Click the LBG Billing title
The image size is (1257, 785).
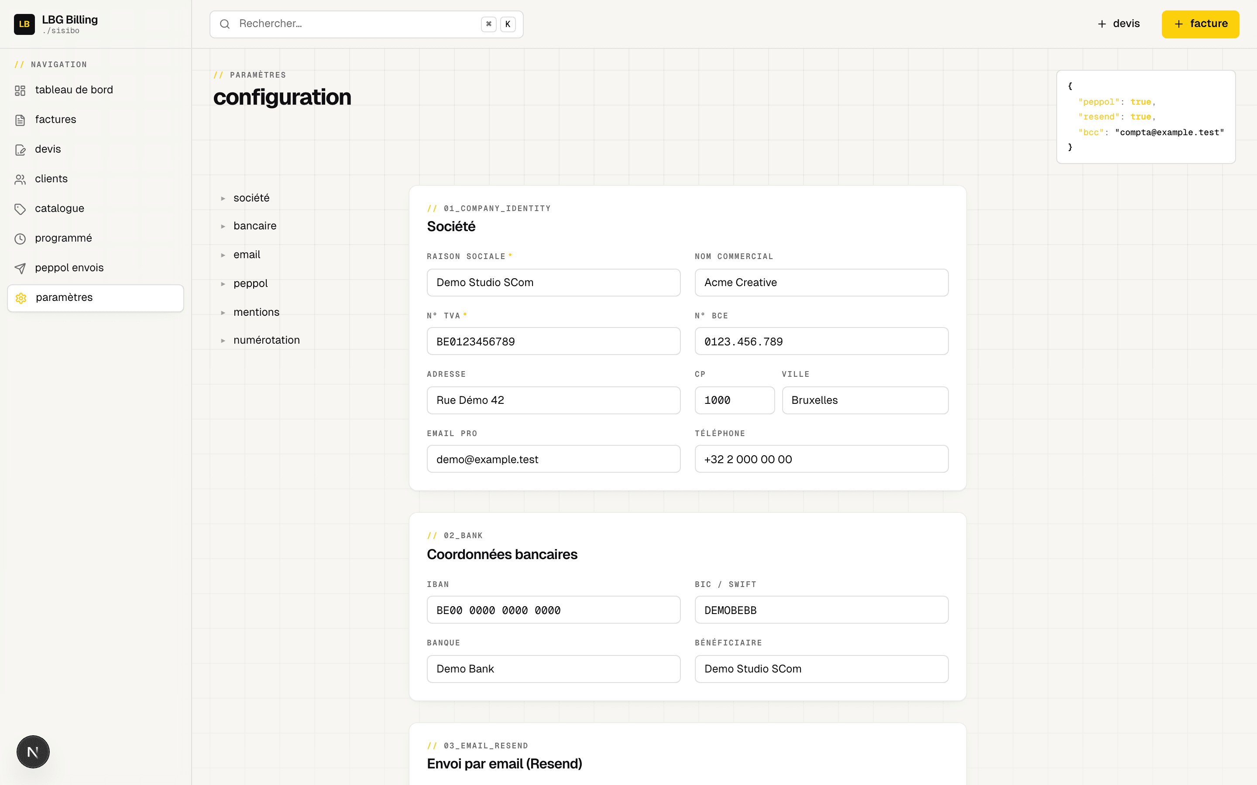[69, 20]
